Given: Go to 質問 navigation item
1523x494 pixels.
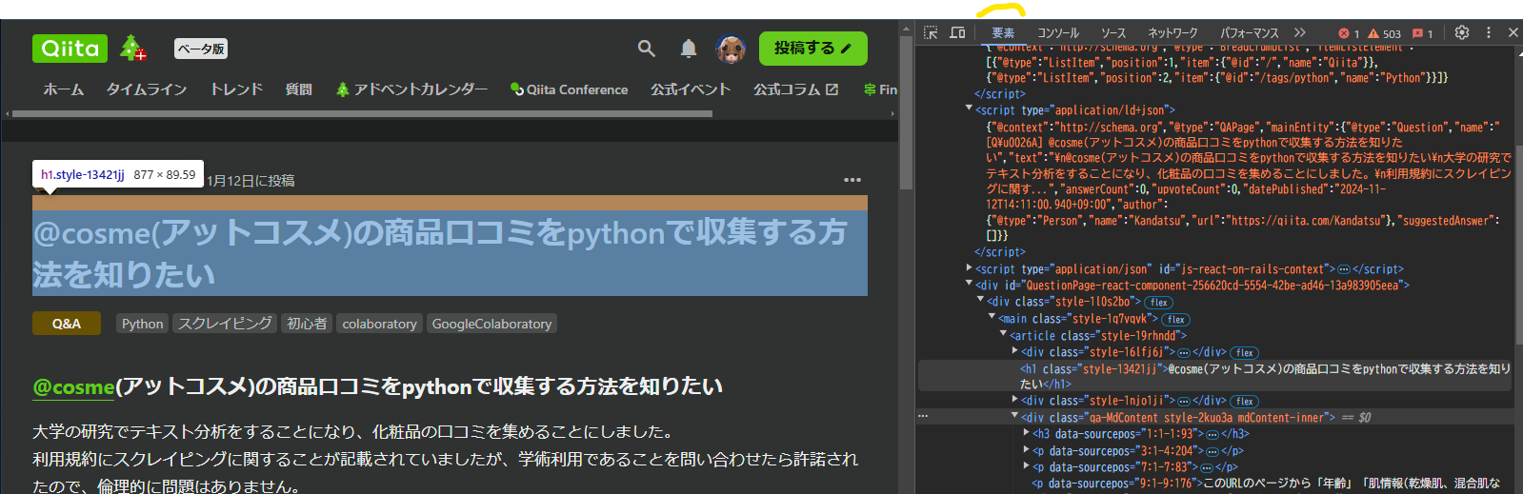Looking at the screenshot, I should point(299,89).
